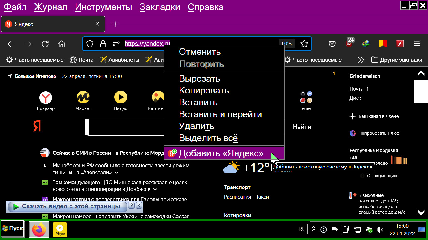Viewport: 428px width, 240px height.
Task: Open Player app in the taskbar
Action: [60, 230]
